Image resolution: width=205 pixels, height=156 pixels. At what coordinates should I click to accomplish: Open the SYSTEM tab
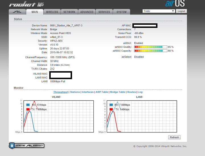[x=122, y=12]
